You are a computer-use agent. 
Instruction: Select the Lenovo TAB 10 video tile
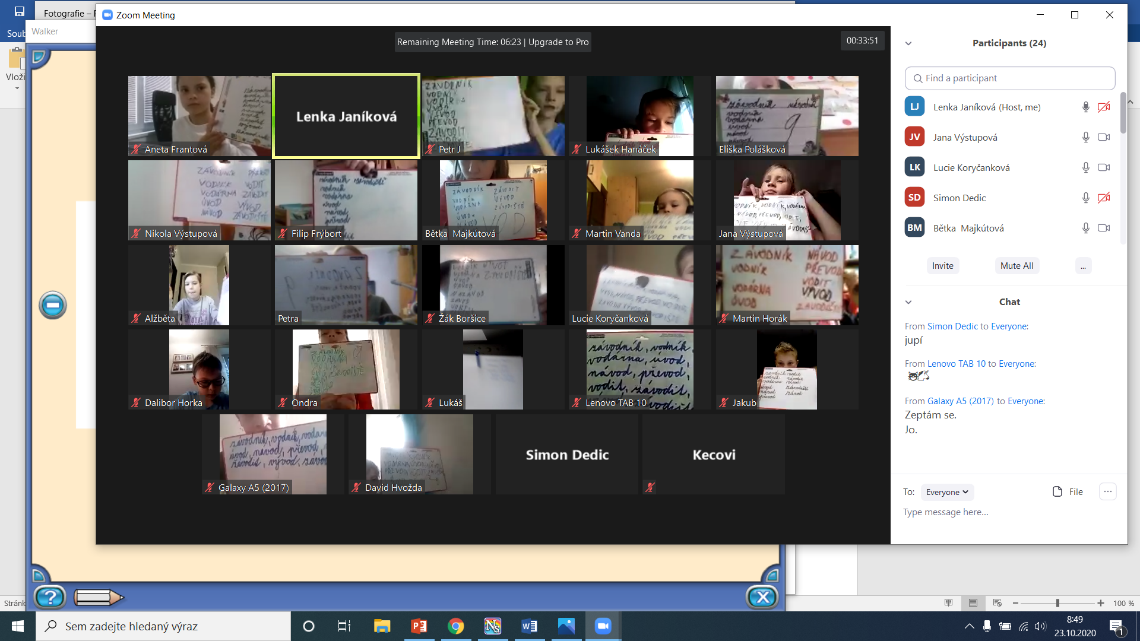coord(640,369)
